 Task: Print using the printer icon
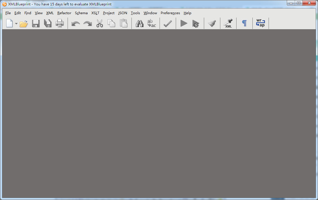tap(60, 24)
